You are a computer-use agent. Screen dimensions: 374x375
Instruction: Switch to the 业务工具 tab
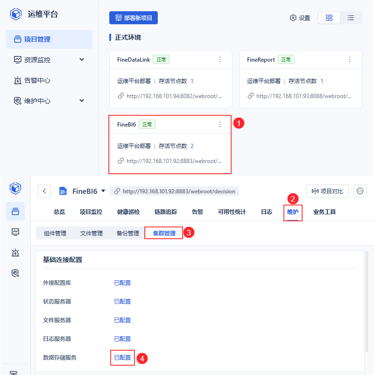[325, 212]
